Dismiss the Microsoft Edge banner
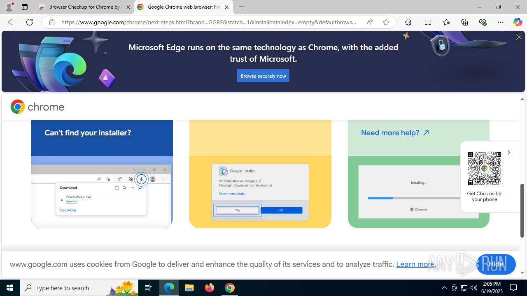Image resolution: width=527 pixels, height=296 pixels. tap(518, 37)
